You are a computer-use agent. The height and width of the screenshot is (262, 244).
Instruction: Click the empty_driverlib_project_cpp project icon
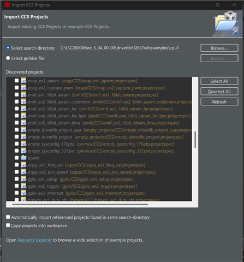click(x=23, y=130)
